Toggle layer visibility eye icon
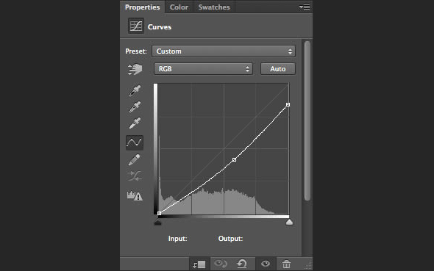 tap(266, 264)
